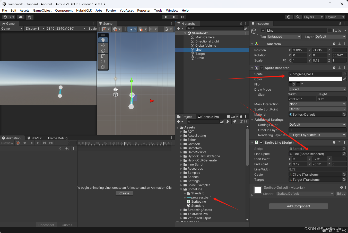The image size is (348, 233).
Task: Open the Tag Untagged dropdown
Action: tap(284, 37)
